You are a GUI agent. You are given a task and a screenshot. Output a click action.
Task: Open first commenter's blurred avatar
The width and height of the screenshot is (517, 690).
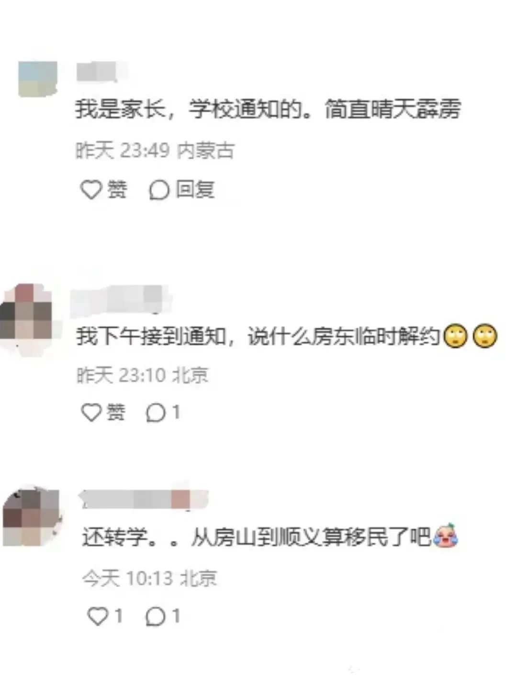[38, 79]
